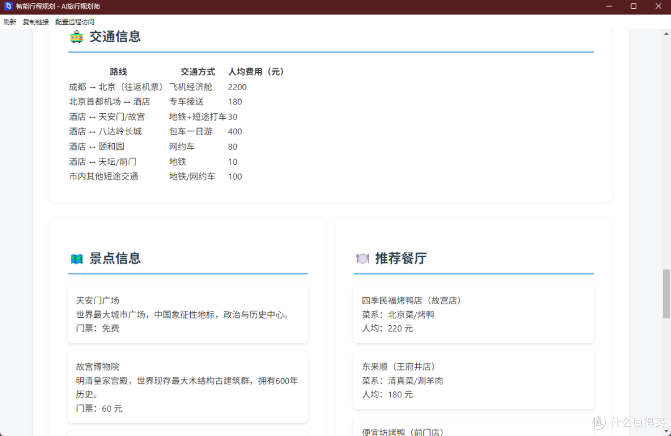
Task: Click the 成都 → 北京（往返机票） route cell
Action: [116, 87]
